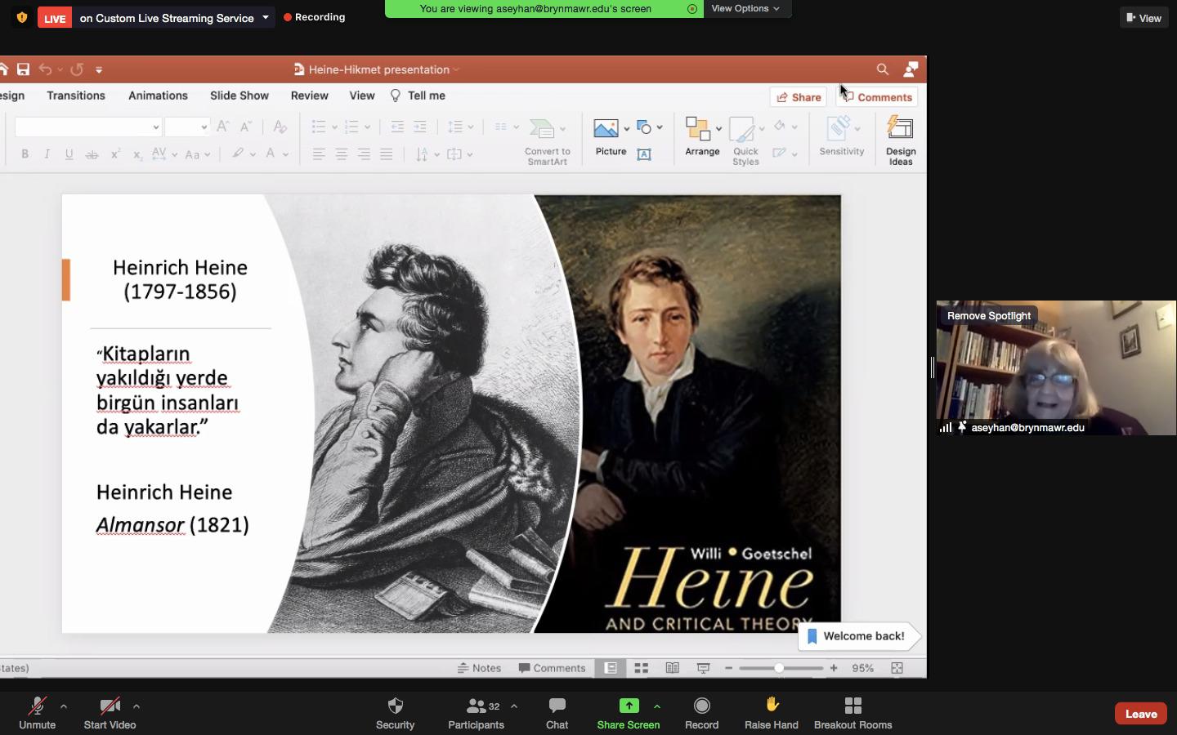Expand audio options arrow beside Unmute
The width and height of the screenshot is (1177, 735).
(64, 706)
